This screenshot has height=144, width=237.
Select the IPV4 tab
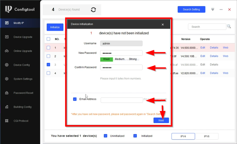pos(183,136)
